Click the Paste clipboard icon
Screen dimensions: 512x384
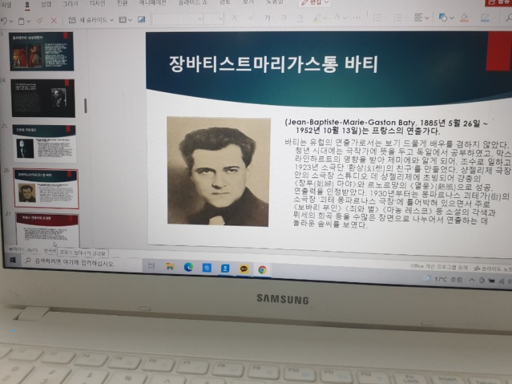click(21, 21)
